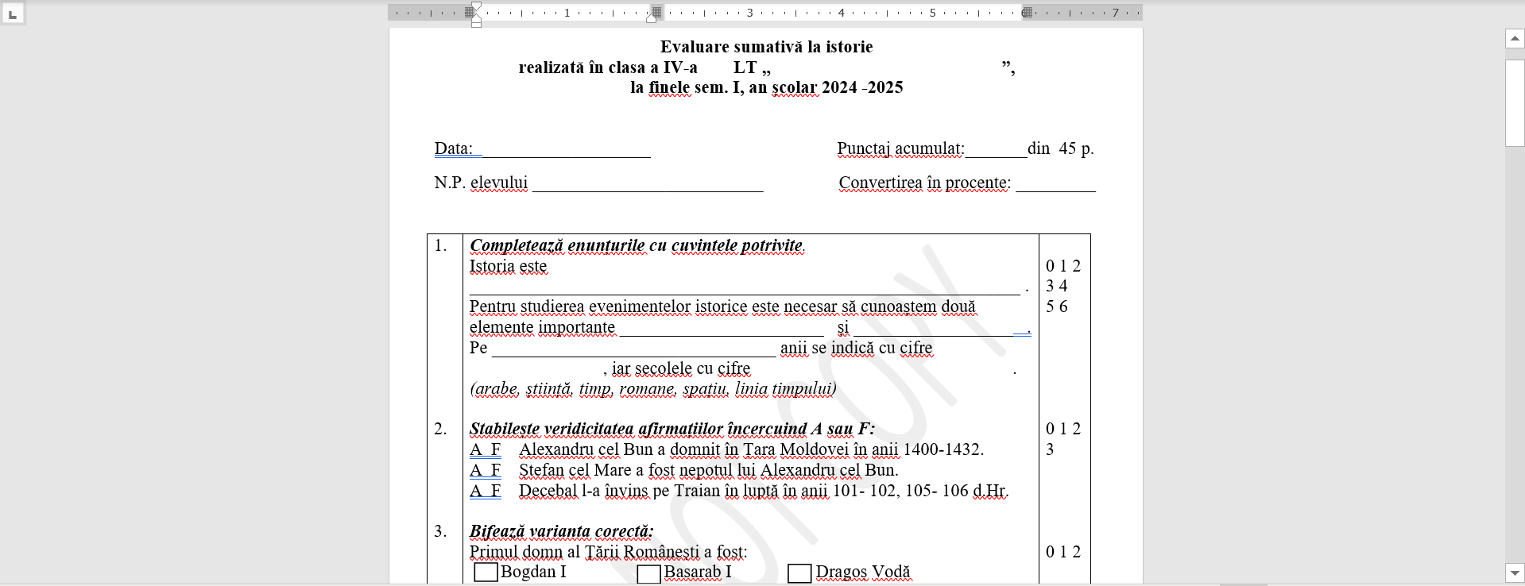Click the text 'din 45 p.'
The height and width of the screenshot is (586, 1525).
1061,148
